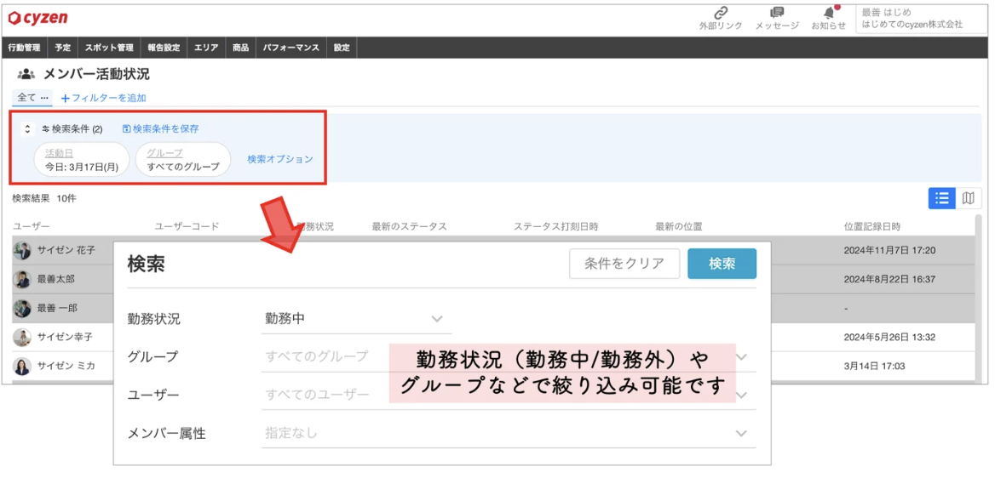Open the パフォーマンス menu

291,48
